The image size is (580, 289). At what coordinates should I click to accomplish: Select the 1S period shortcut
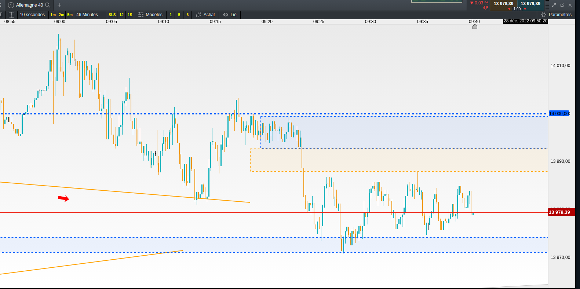click(130, 15)
